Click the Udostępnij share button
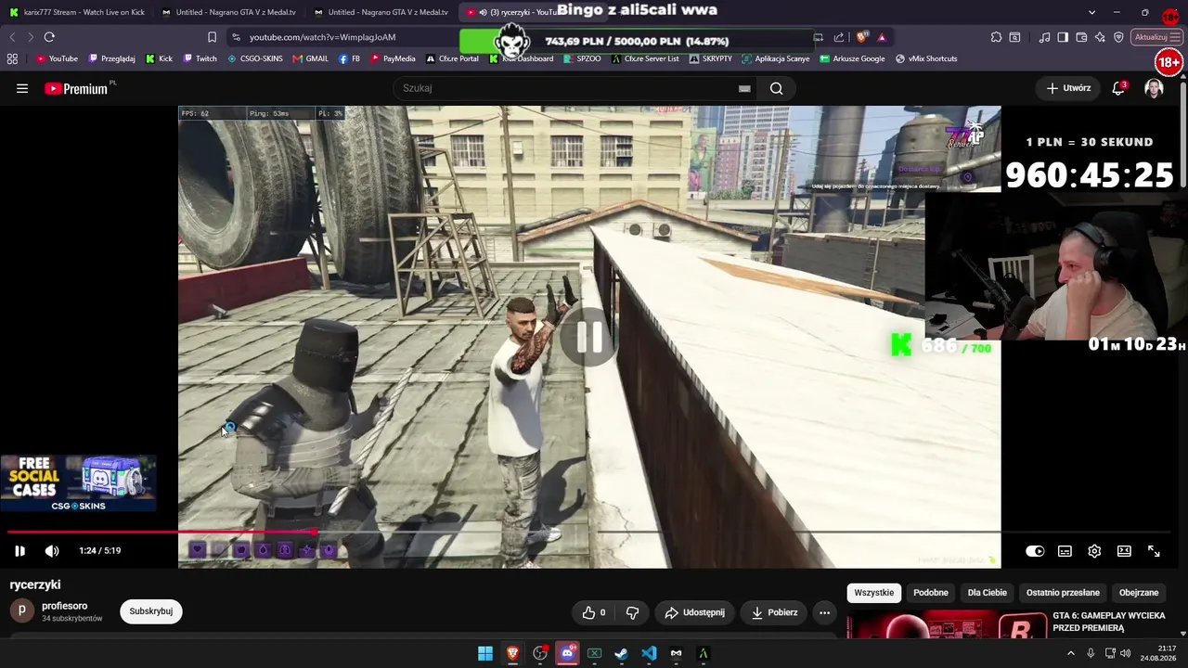 [694, 612]
